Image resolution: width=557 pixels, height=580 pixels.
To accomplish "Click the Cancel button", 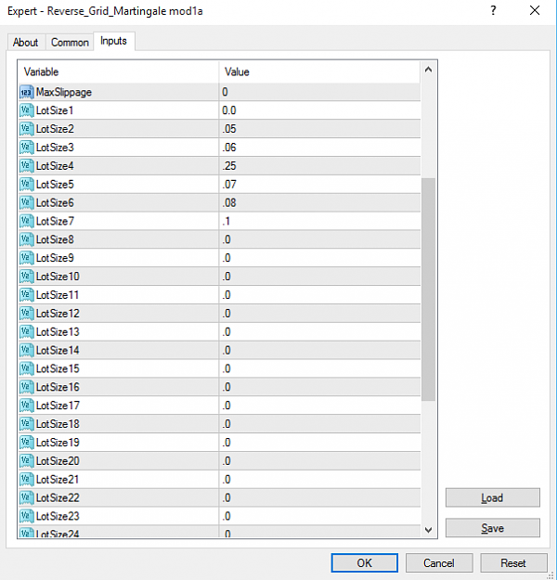I will pyautogui.click(x=439, y=563).
